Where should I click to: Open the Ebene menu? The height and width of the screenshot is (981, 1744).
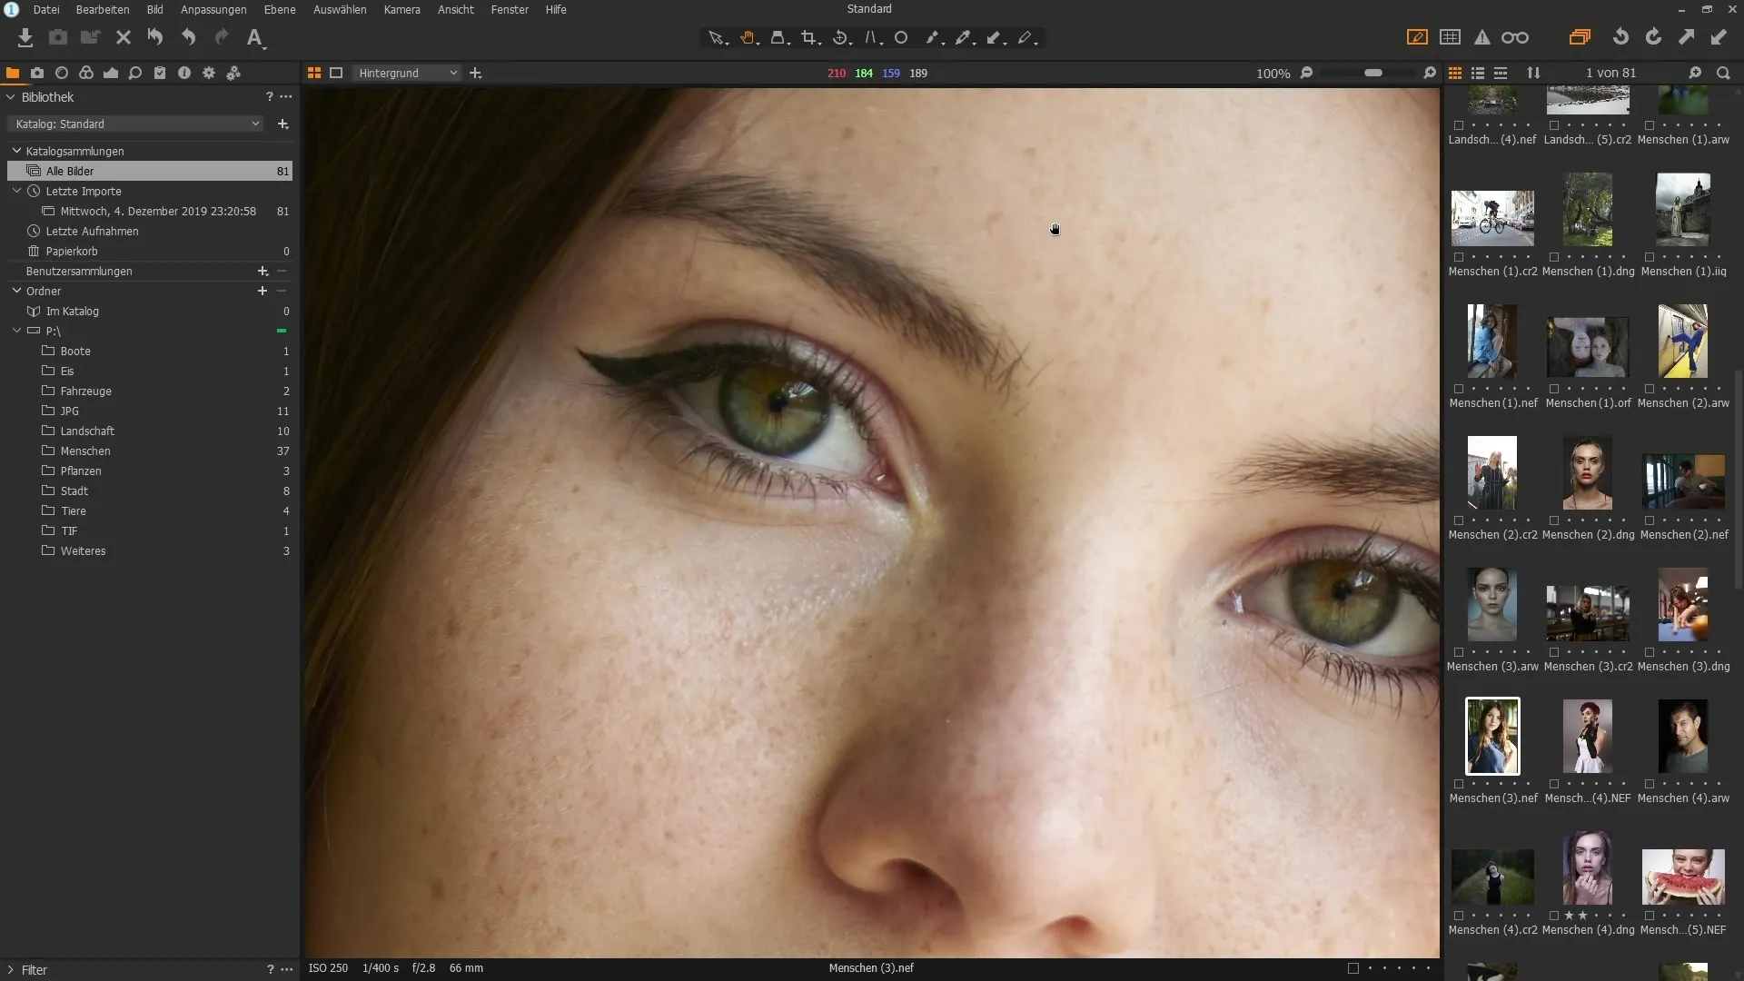(x=280, y=9)
